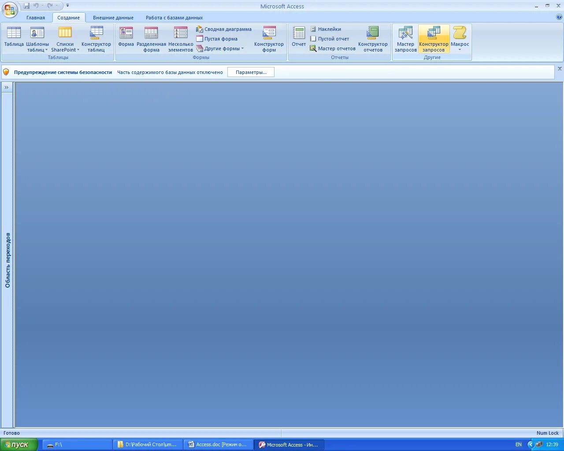564x451 pixels.
Task: Click Microsoft Access taskbar button
Action: click(289, 444)
